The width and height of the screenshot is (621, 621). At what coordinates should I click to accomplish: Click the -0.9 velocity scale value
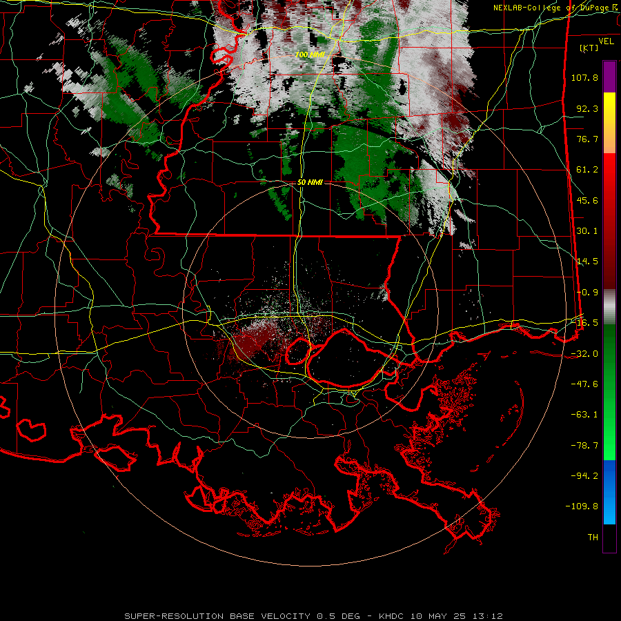coord(587,293)
